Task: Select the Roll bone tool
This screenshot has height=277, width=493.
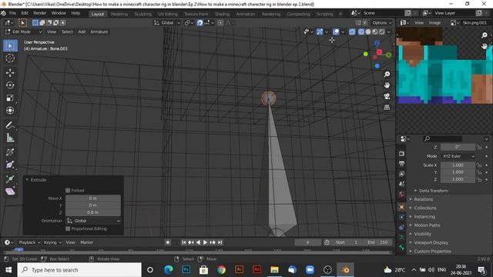Action: click(x=10, y=152)
